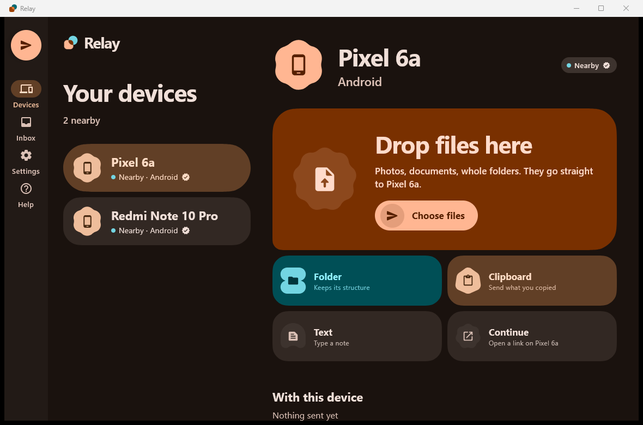The width and height of the screenshot is (643, 425).
Task: Click the phone icon on the Pixel 6a card
Action: click(87, 168)
